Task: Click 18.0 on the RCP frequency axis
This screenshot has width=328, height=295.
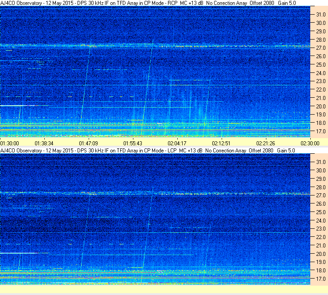Action: tap(320, 123)
